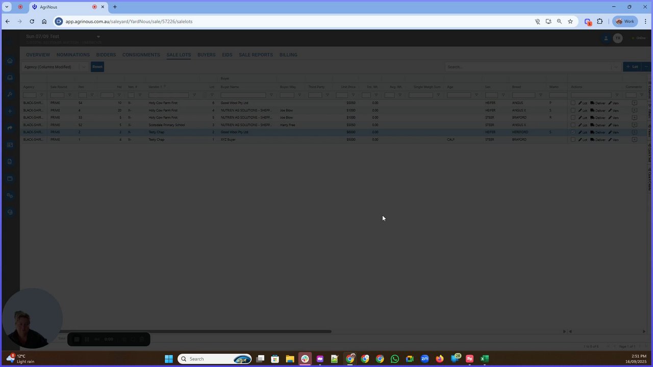This screenshot has height=367, width=653.
Task: Open Excel from the taskbar
Action: [484, 359]
